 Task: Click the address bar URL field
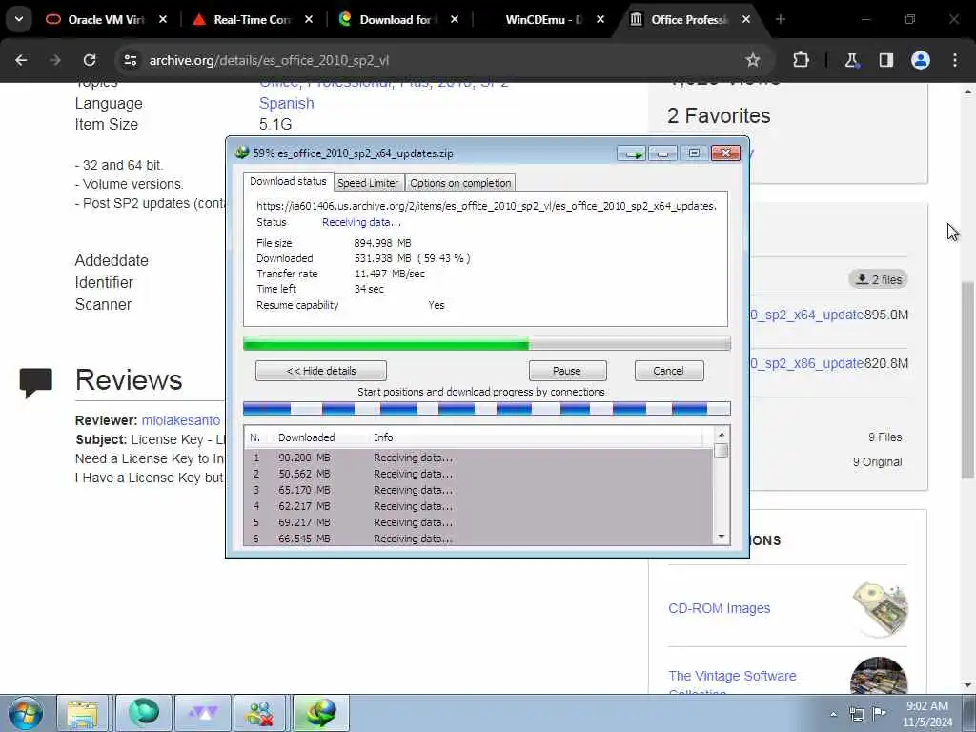[436, 60]
